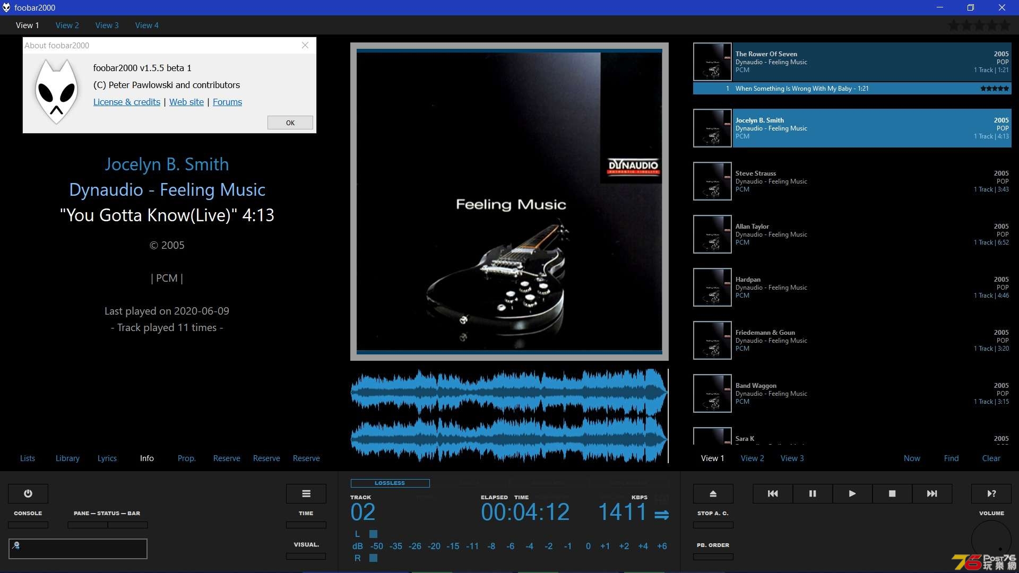
Task: Click the random play button with question mark
Action: (x=991, y=493)
